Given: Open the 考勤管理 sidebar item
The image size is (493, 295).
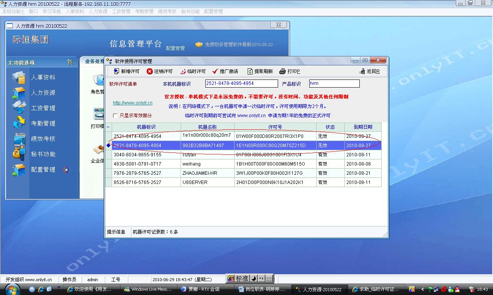Looking at the screenshot, I should pos(43,124).
